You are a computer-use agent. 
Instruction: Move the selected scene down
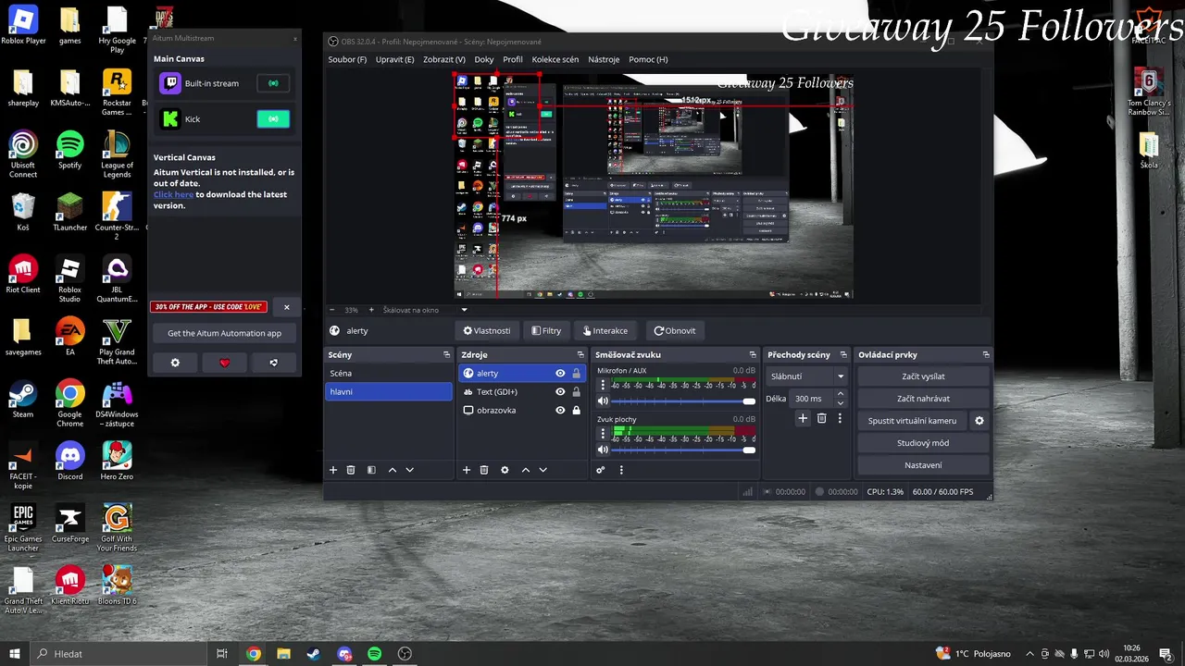point(410,470)
